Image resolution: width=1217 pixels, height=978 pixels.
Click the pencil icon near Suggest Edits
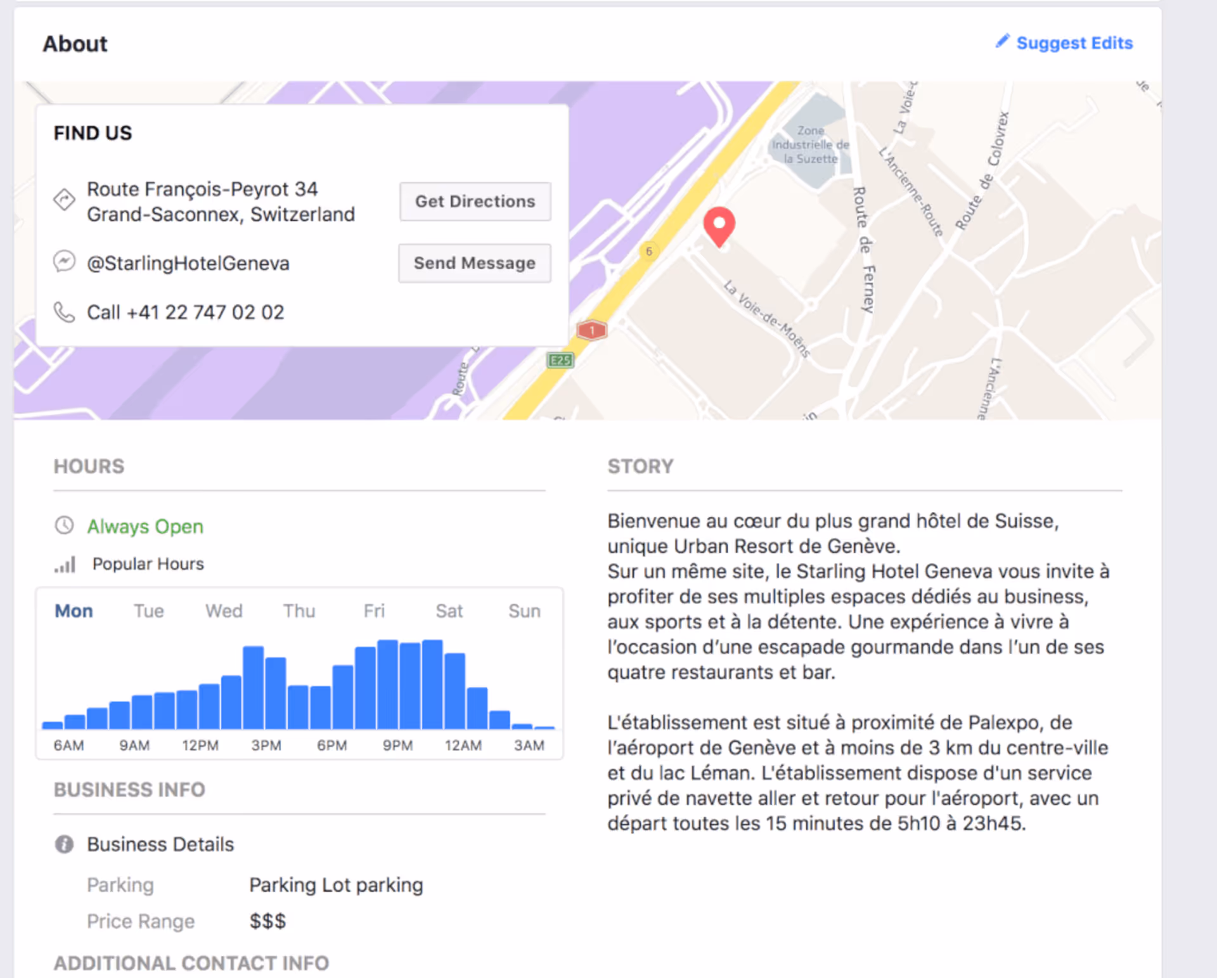(1002, 42)
